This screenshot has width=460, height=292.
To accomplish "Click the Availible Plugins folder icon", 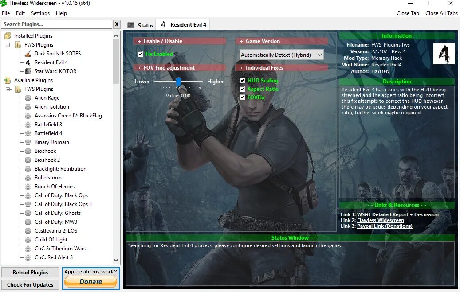I will (x=8, y=80).
